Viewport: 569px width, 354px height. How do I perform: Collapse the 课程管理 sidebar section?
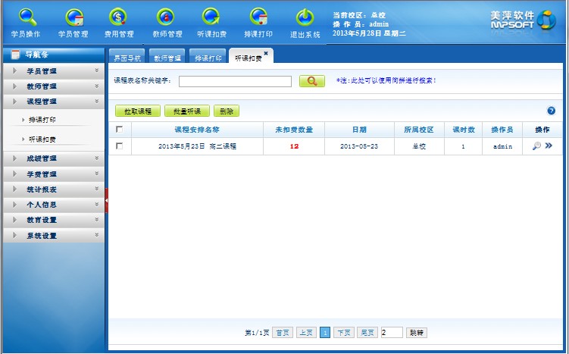pos(52,101)
